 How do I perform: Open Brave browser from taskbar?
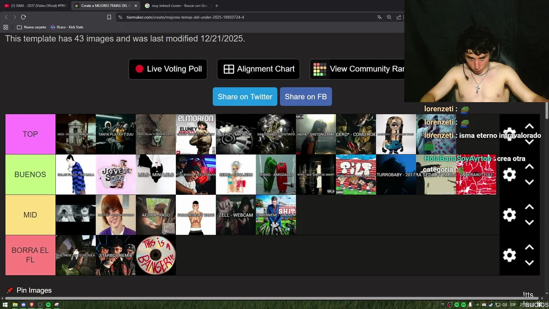coord(32,305)
